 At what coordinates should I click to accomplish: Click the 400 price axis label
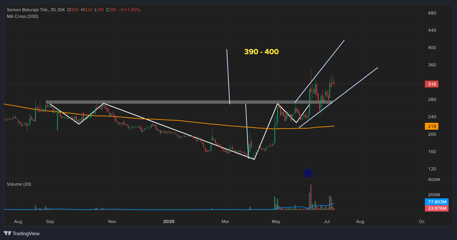pyautogui.click(x=432, y=48)
